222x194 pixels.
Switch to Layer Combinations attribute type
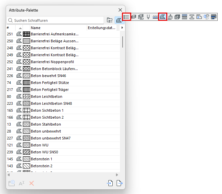click(x=141, y=17)
